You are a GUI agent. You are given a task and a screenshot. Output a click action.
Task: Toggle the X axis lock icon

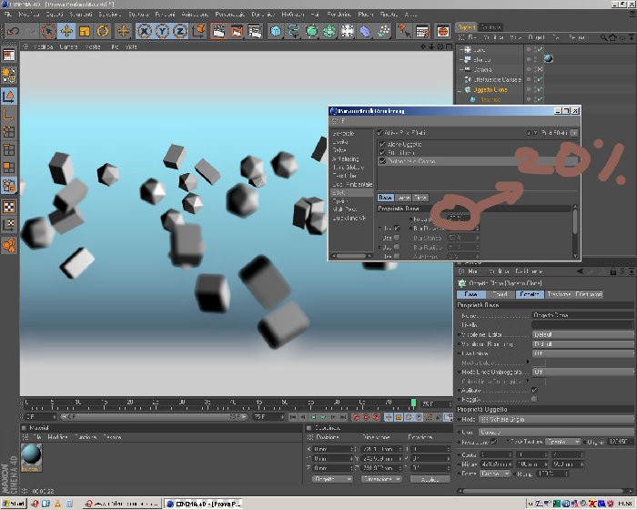click(x=144, y=31)
